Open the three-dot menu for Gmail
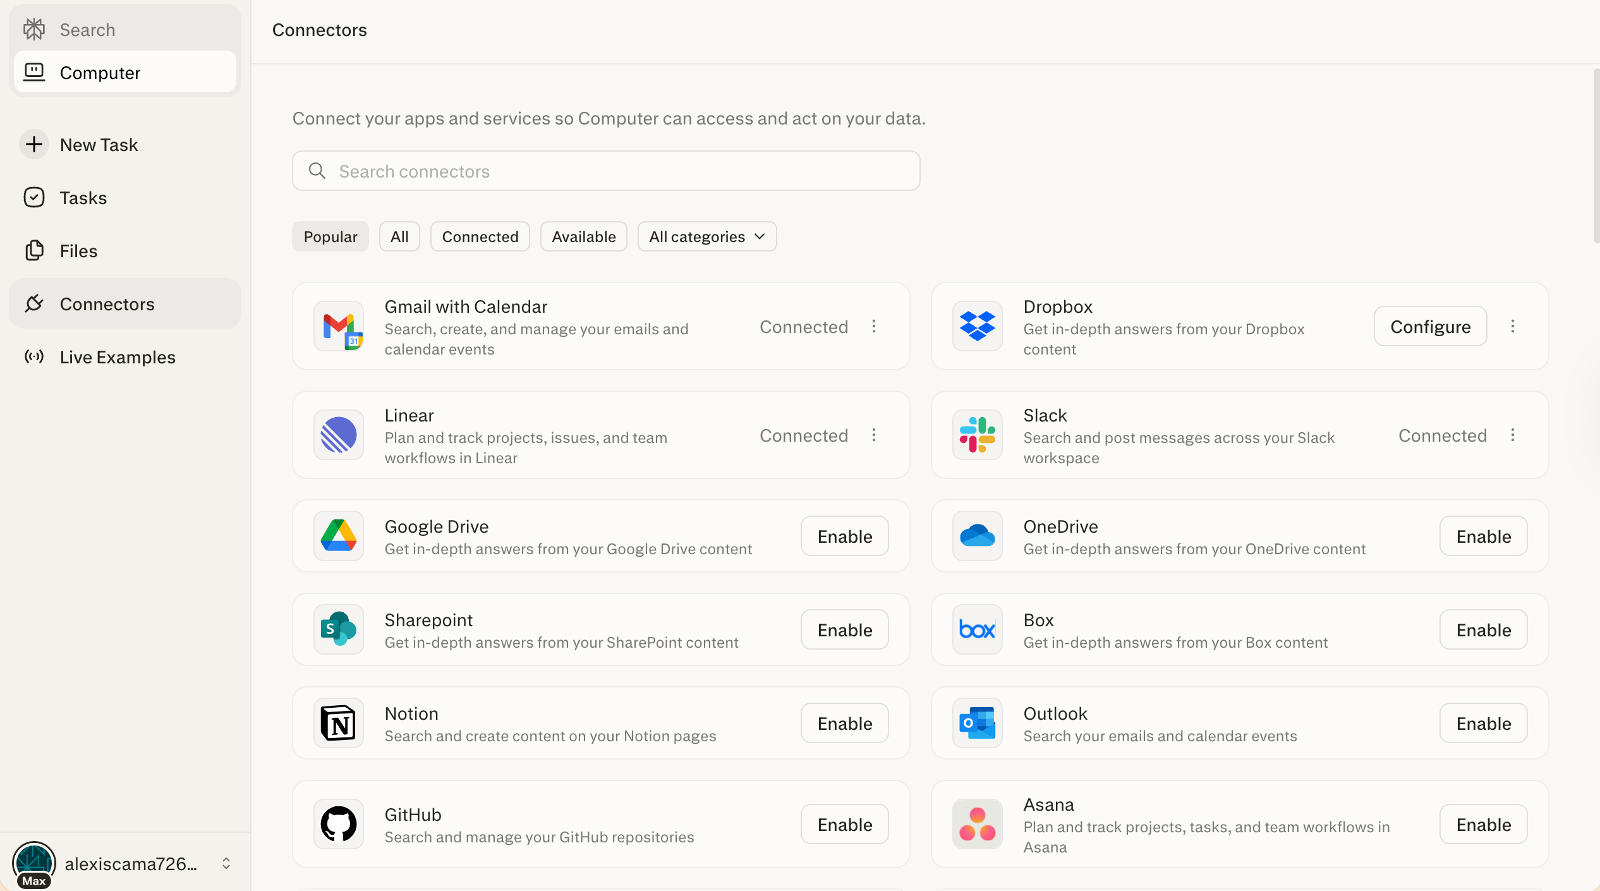This screenshot has height=891, width=1600. tap(874, 326)
